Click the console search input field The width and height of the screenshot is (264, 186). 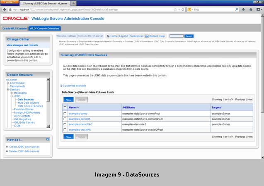click(x=176, y=36)
